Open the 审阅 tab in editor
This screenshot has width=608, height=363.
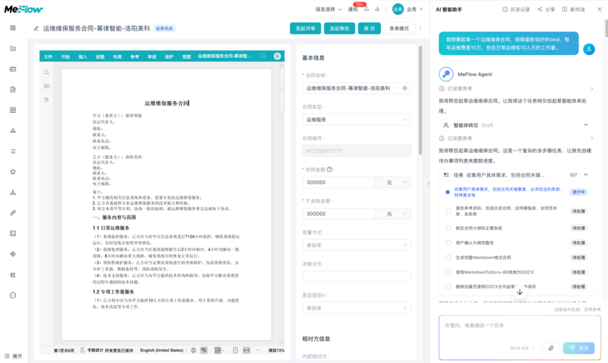click(152, 57)
